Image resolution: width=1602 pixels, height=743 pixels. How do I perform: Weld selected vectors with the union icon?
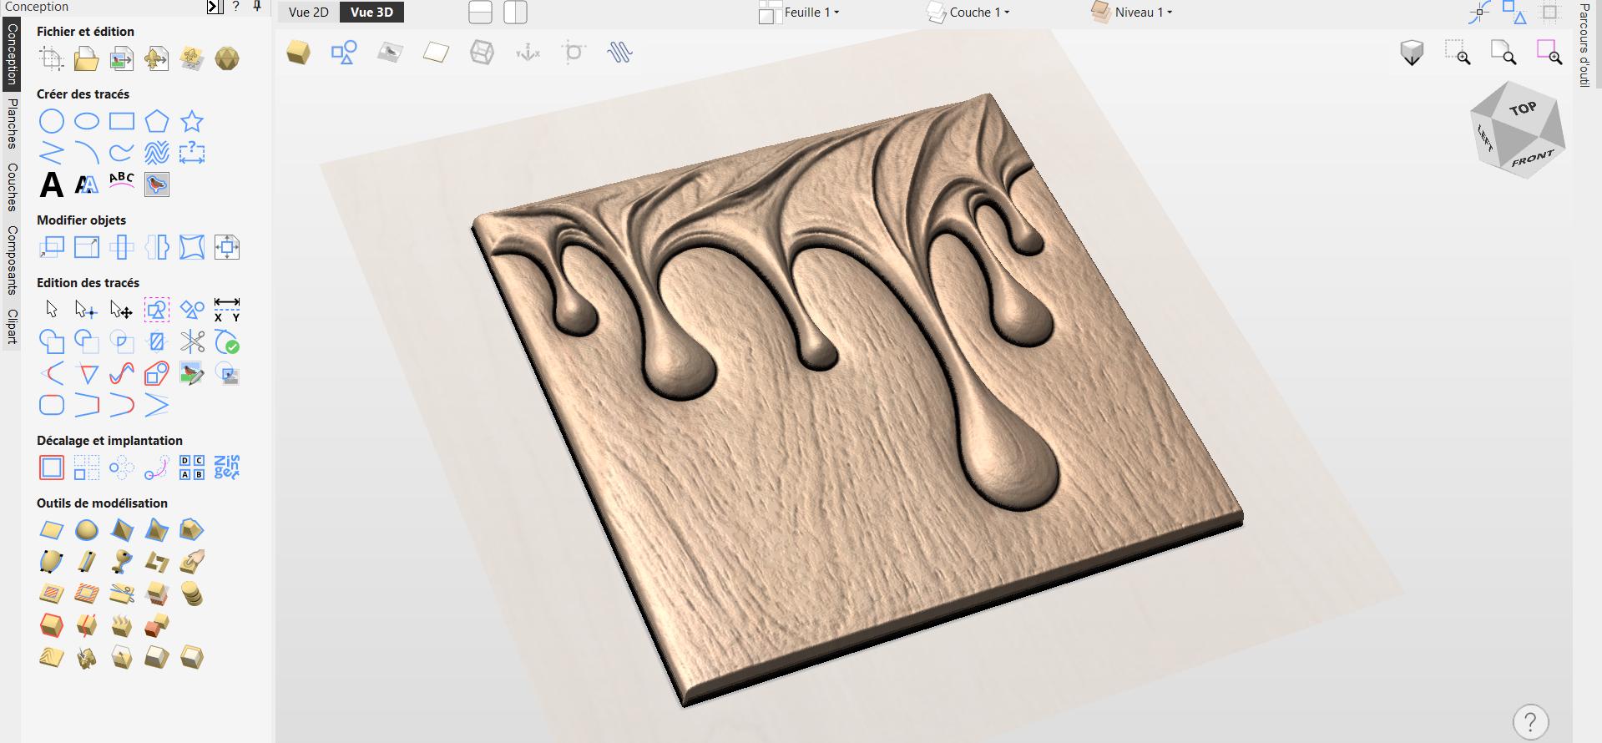pyautogui.click(x=52, y=341)
